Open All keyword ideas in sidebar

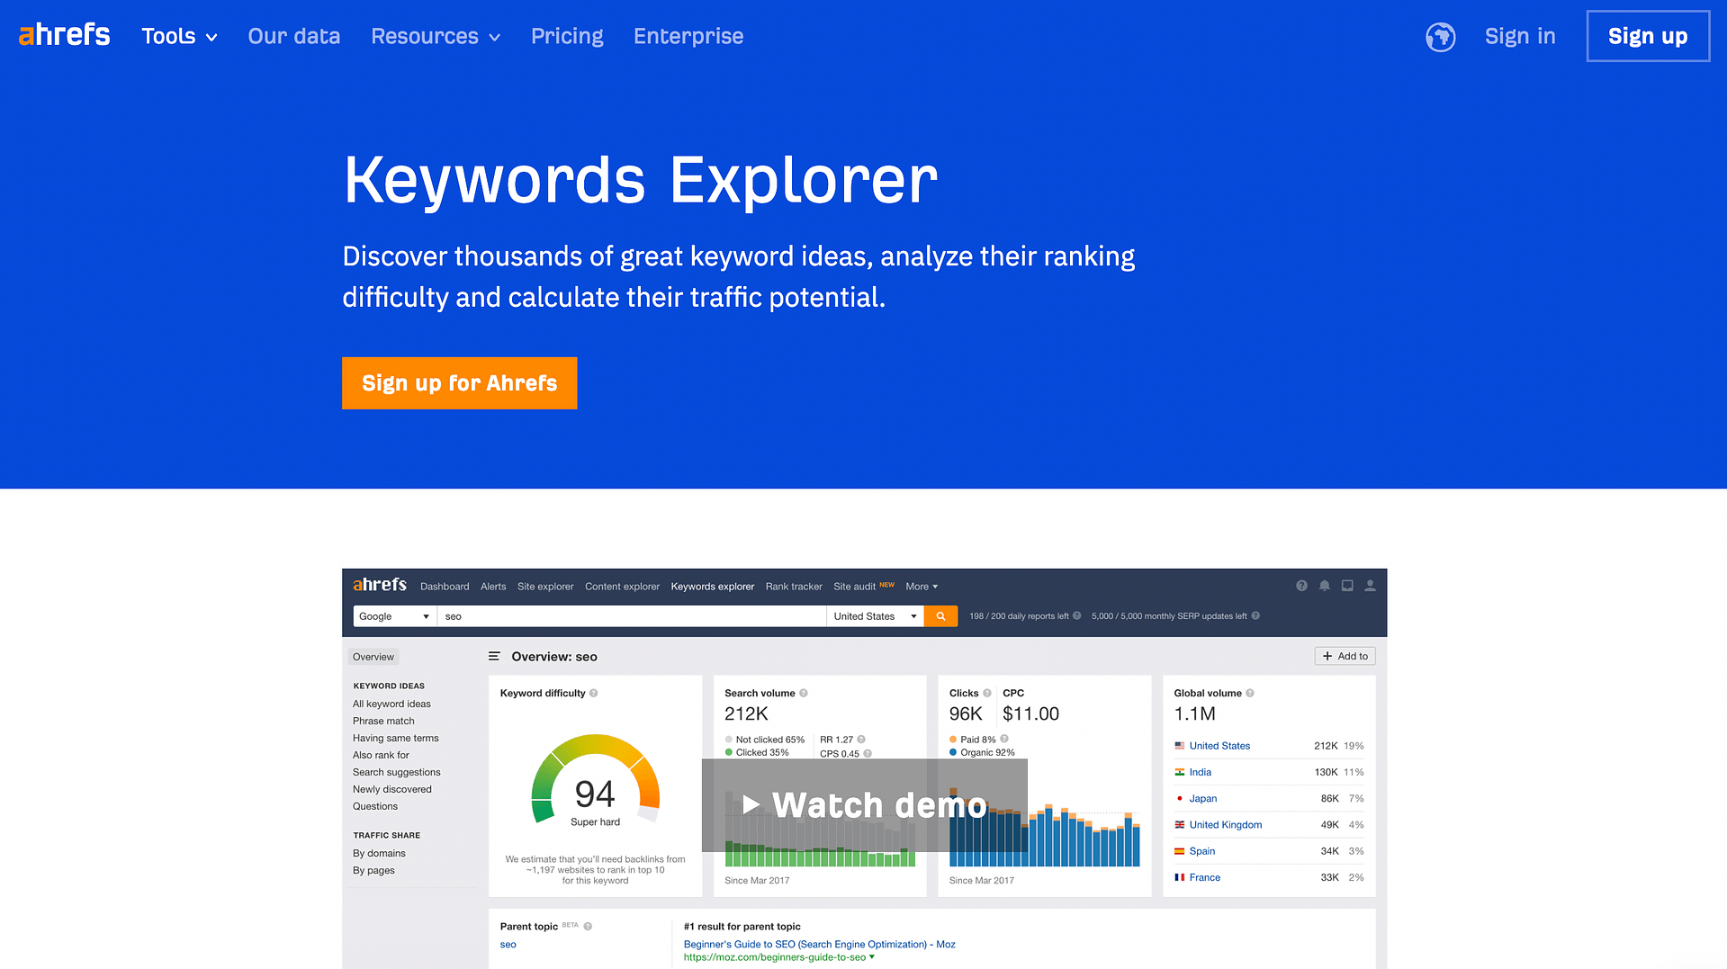click(x=391, y=704)
